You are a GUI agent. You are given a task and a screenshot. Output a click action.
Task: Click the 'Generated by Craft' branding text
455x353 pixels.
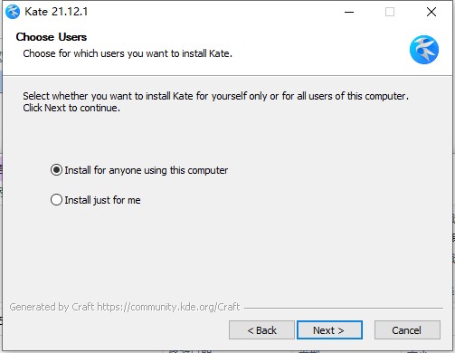(52, 307)
